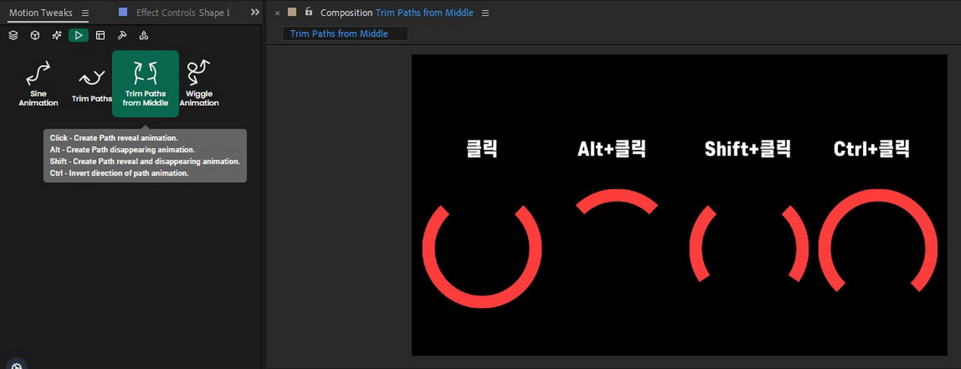Select the Wiggle Animation tool

tap(199, 82)
